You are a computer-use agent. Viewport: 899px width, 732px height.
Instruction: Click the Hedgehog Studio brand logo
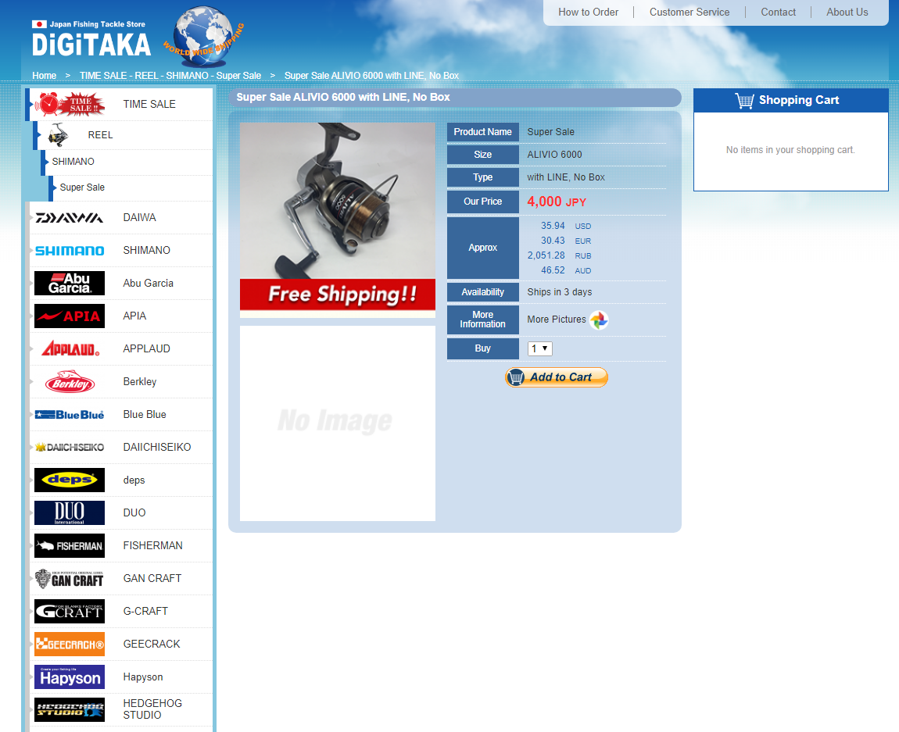point(70,709)
